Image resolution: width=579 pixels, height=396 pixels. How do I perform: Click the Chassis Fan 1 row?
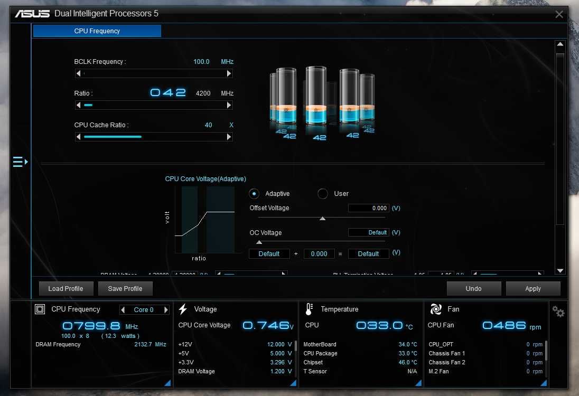(x=485, y=353)
